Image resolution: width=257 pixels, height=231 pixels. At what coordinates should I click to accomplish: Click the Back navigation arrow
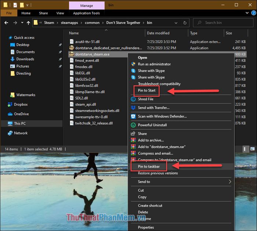tap(6, 23)
